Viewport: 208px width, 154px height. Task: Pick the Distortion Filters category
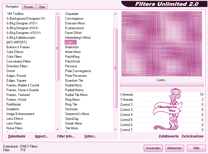pyautogui.click(x=17, y=66)
